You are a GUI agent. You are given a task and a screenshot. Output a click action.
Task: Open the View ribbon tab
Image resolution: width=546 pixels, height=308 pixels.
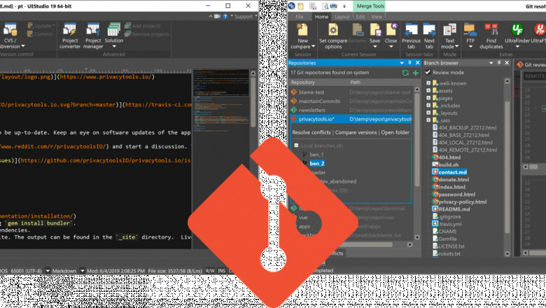coord(377,16)
